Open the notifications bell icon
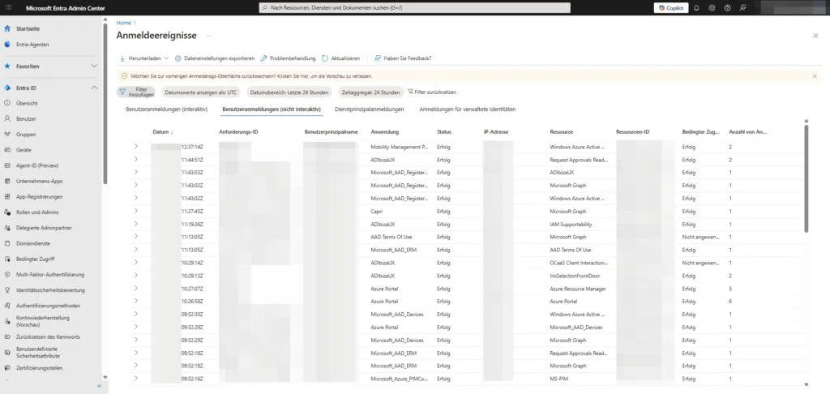The height and width of the screenshot is (394, 830). point(696,7)
